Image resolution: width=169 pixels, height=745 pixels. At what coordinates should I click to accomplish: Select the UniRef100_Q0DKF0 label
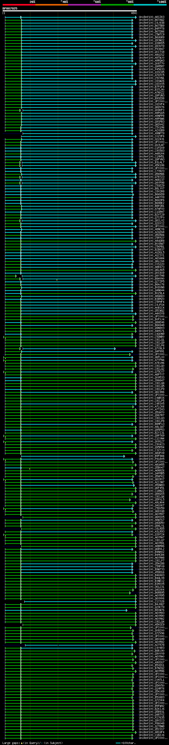152,110
